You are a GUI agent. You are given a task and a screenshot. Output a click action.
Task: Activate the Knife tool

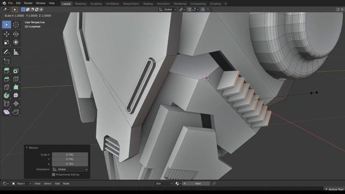click(x=6, y=87)
